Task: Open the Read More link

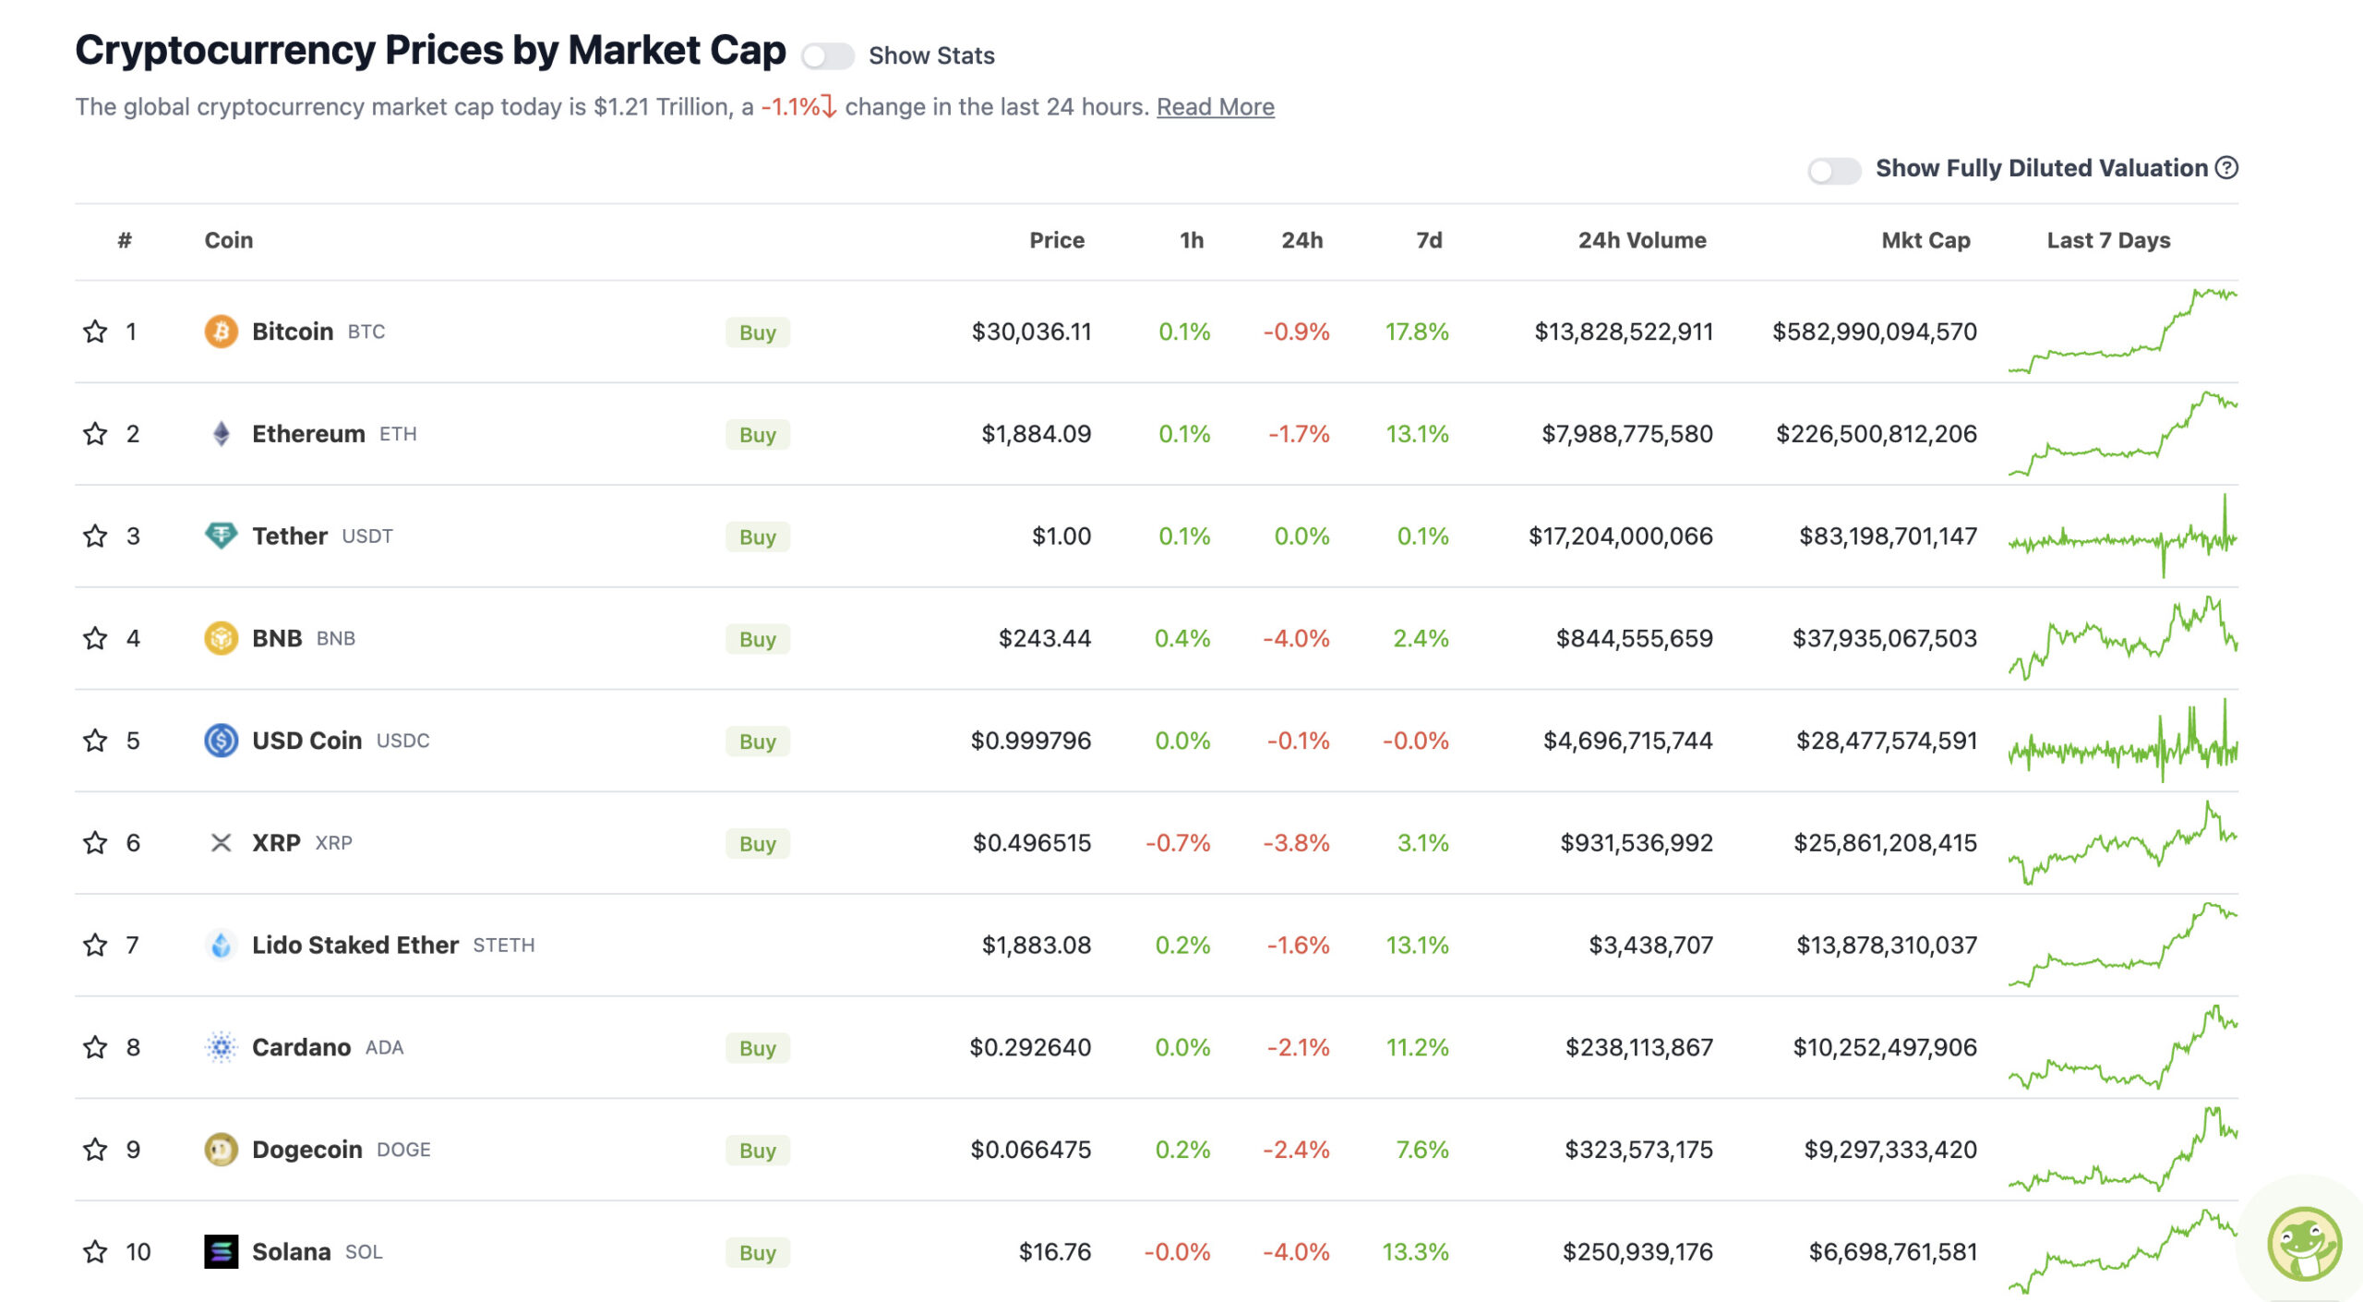Action: pyautogui.click(x=1216, y=107)
